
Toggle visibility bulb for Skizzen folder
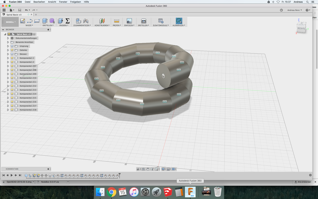12,54
